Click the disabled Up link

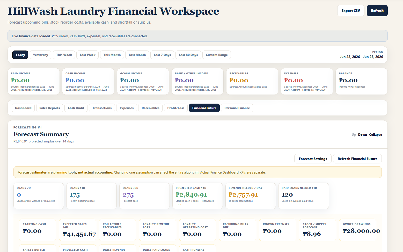point(354,135)
